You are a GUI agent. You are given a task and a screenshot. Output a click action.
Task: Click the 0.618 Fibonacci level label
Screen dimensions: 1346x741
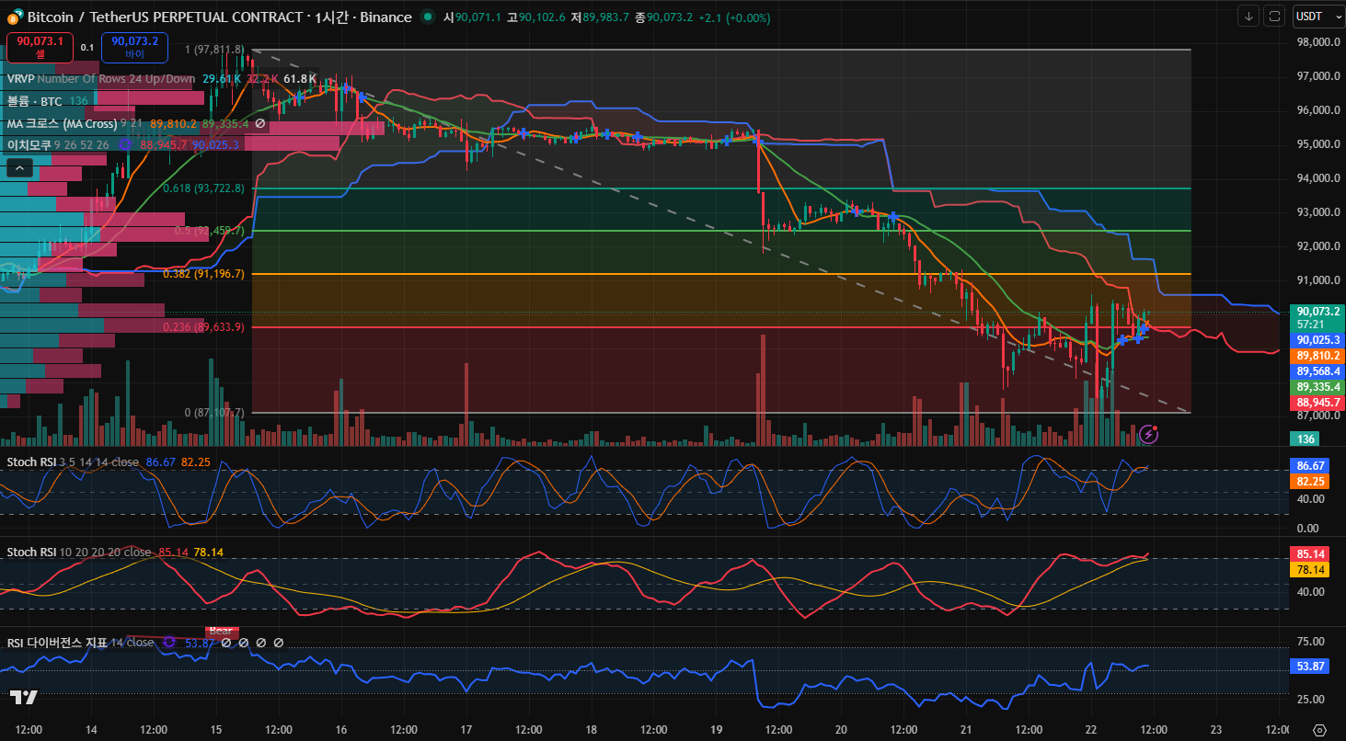[x=204, y=188]
